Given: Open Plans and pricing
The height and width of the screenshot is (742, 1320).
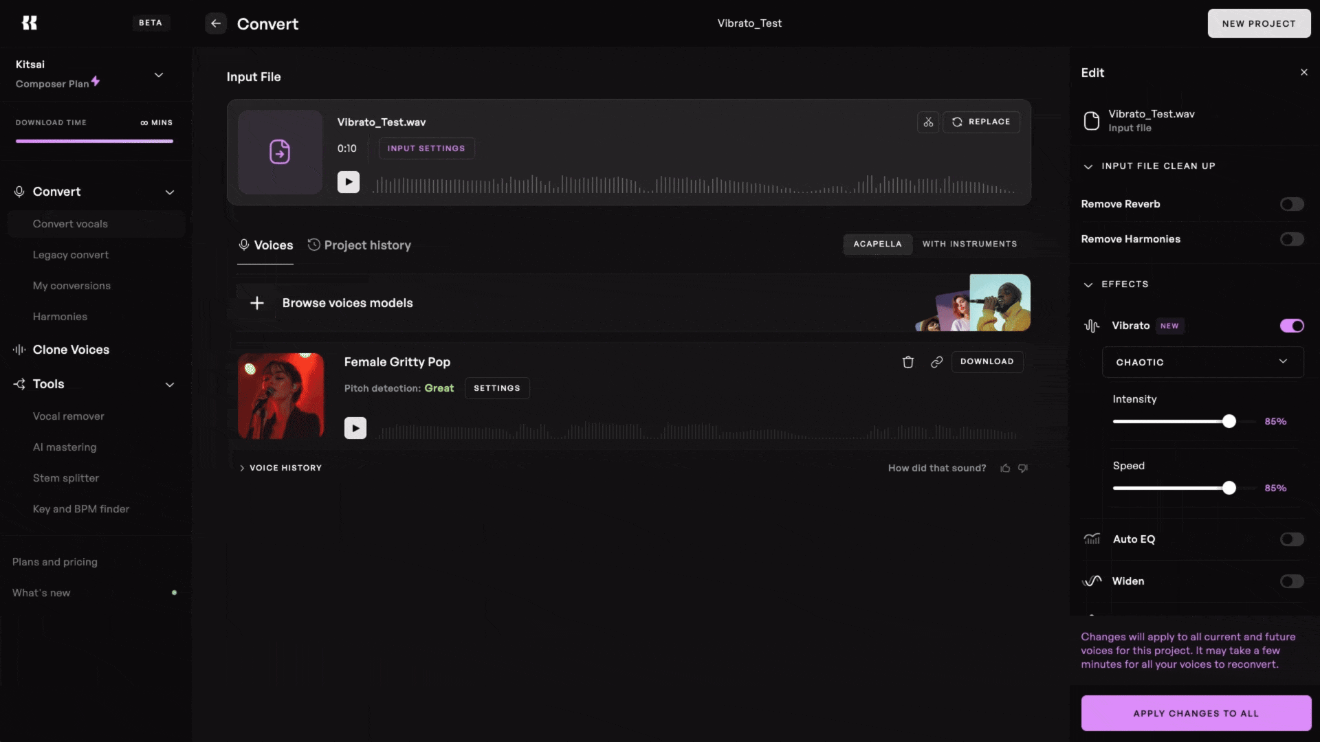Looking at the screenshot, I should point(55,562).
